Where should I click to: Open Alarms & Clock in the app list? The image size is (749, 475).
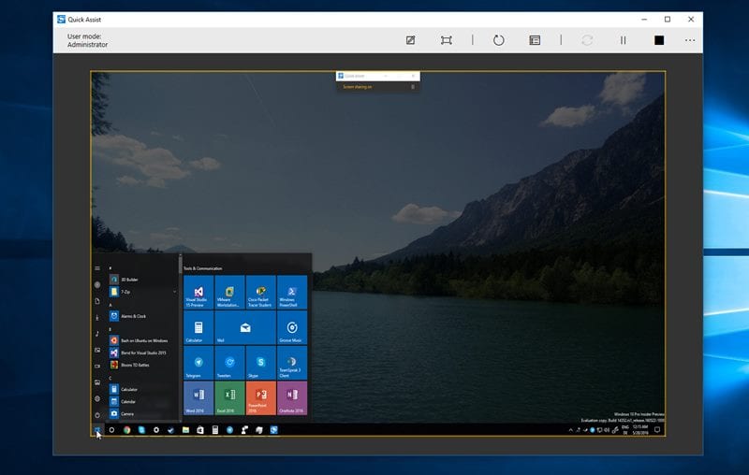click(x=142, y=316)
